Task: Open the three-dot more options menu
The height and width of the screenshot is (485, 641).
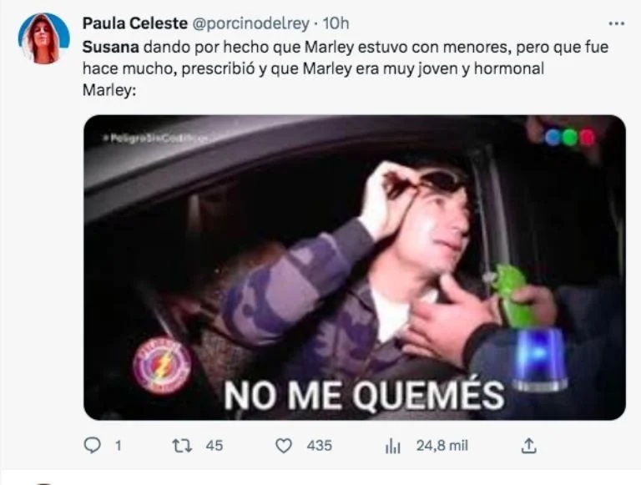Action: pyautogui.click(x=617, y=23)
